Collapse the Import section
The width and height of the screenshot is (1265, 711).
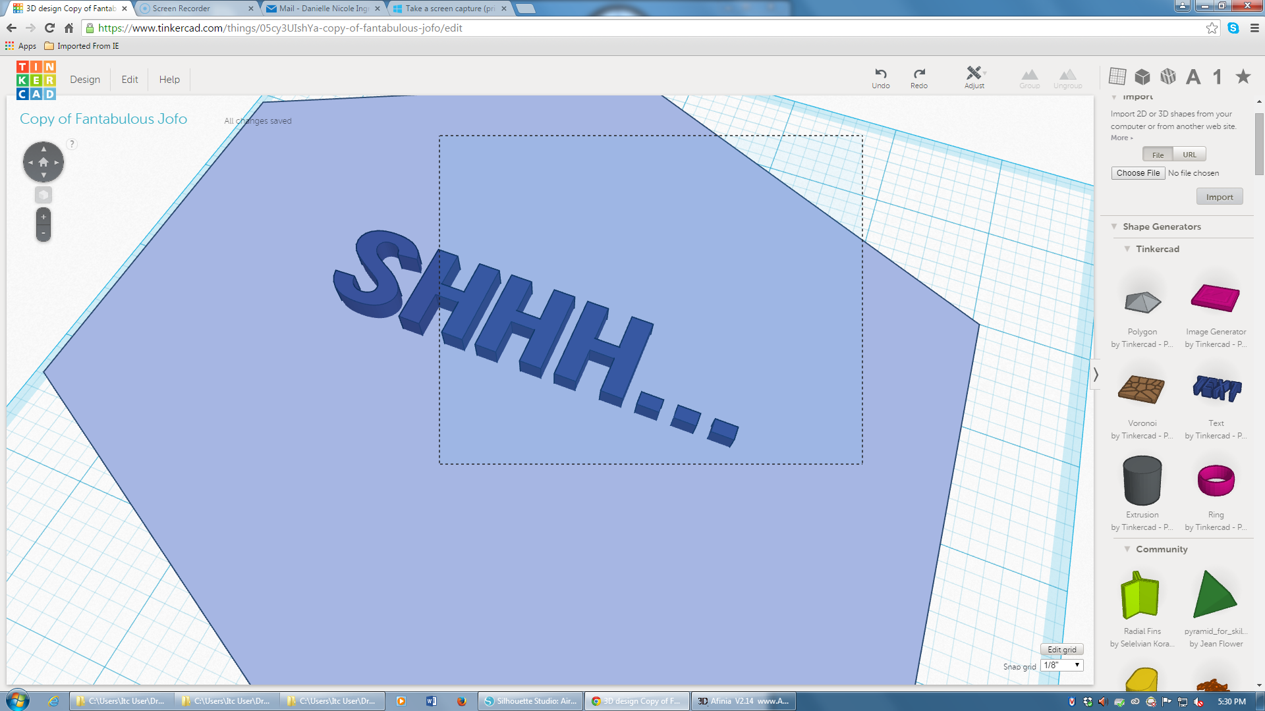tap(1114, 97)
